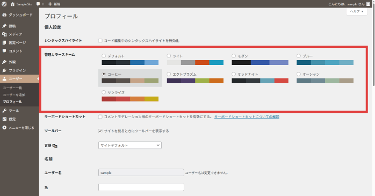Screen dimensions: 375x196
Task: Open メディア menu item
Action: click(x=20, y=34)
